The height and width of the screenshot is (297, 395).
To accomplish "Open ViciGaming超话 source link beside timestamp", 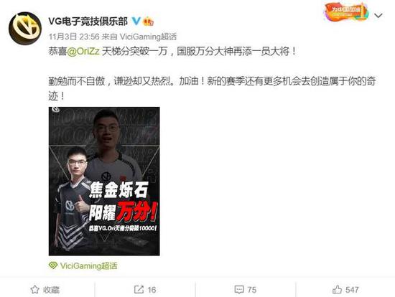I will coord(148,37).
